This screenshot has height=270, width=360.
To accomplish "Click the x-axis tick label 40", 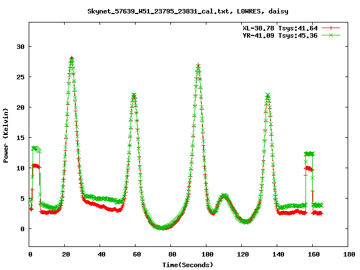I will coord(101,254).
